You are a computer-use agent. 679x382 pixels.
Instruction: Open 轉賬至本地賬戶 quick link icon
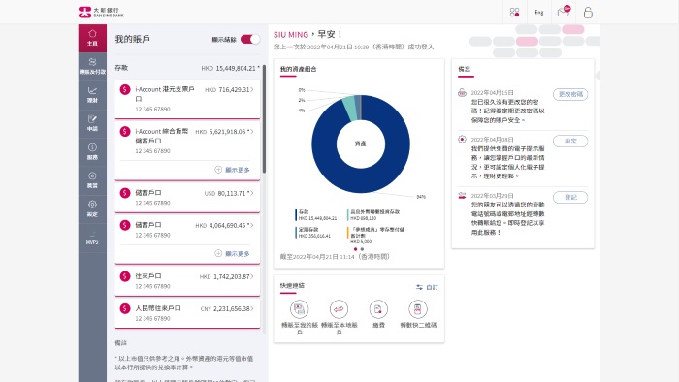[x=339, y=309]
